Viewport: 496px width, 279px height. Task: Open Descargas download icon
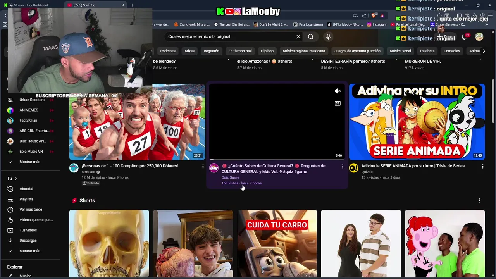click(10, 241)
